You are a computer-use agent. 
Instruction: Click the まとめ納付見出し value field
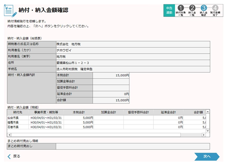pyautogui.click(x=133, y=146)
